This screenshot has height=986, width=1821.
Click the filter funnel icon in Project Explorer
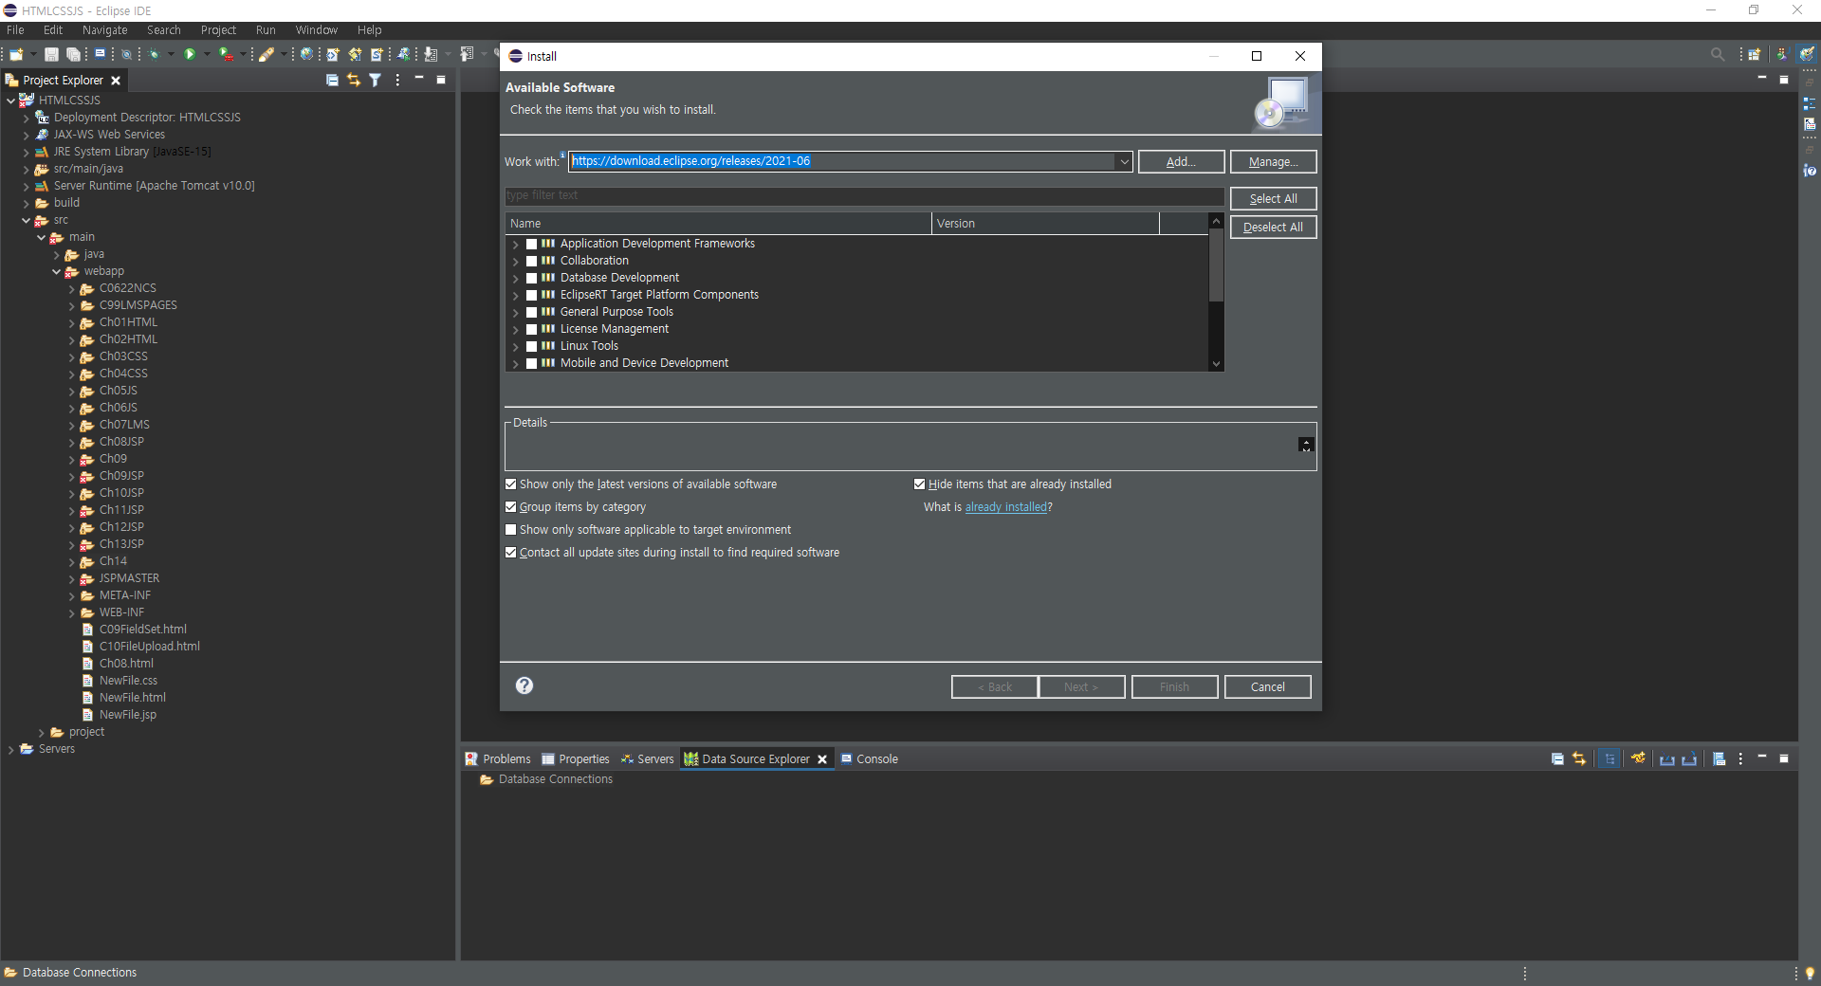(x=376, y=81)
